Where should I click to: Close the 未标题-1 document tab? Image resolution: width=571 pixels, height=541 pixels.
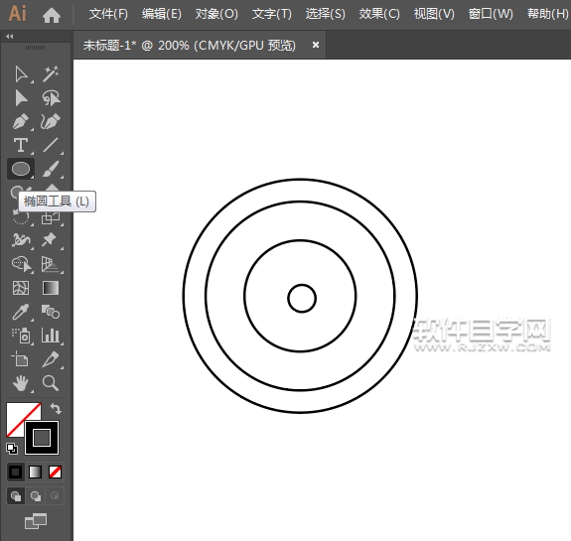pyautogui.click(x=316, y=45)
